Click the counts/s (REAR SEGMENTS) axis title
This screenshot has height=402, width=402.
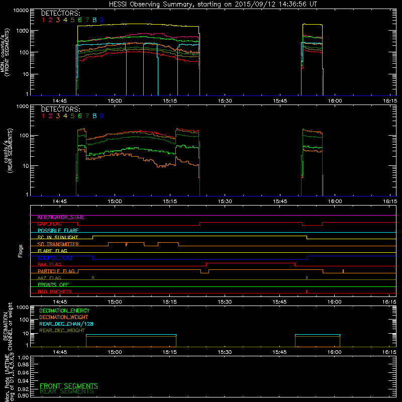(x=8, y=150)
